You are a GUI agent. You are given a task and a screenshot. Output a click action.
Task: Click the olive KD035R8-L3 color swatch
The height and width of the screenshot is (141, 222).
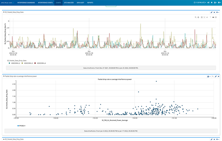(x=22, y=63)
